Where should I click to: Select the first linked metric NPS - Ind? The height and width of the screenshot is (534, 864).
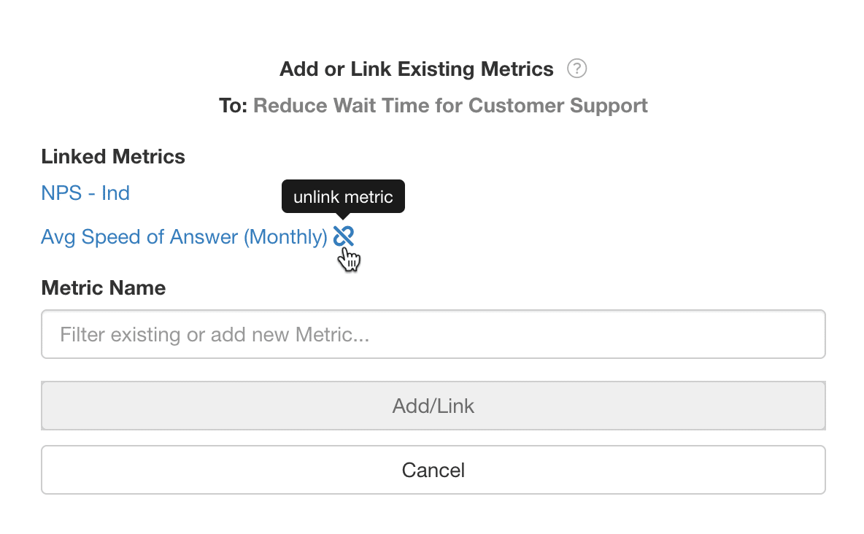point(85,193)
